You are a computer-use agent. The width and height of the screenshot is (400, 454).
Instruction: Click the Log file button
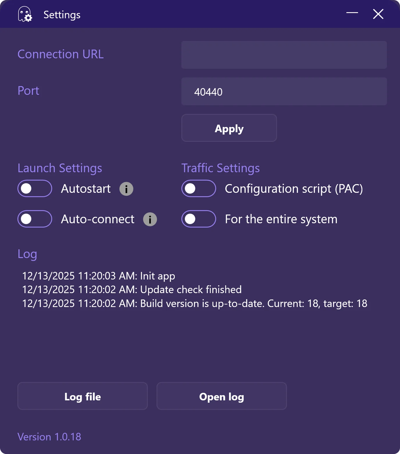click(83, 396)
